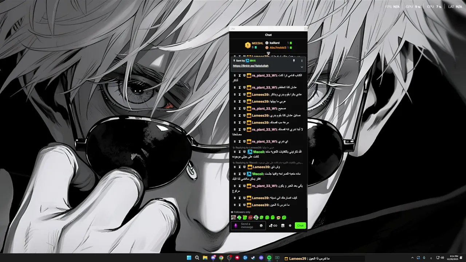
Task: Click the "Send a message" input field
Action: coord(249,226)
